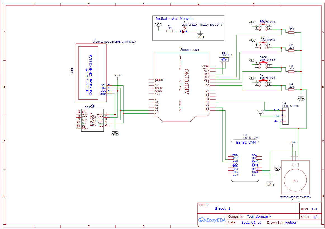Click the "Your Company" text
This screenshot has height=229, width=325.
[x=259, y=216]
